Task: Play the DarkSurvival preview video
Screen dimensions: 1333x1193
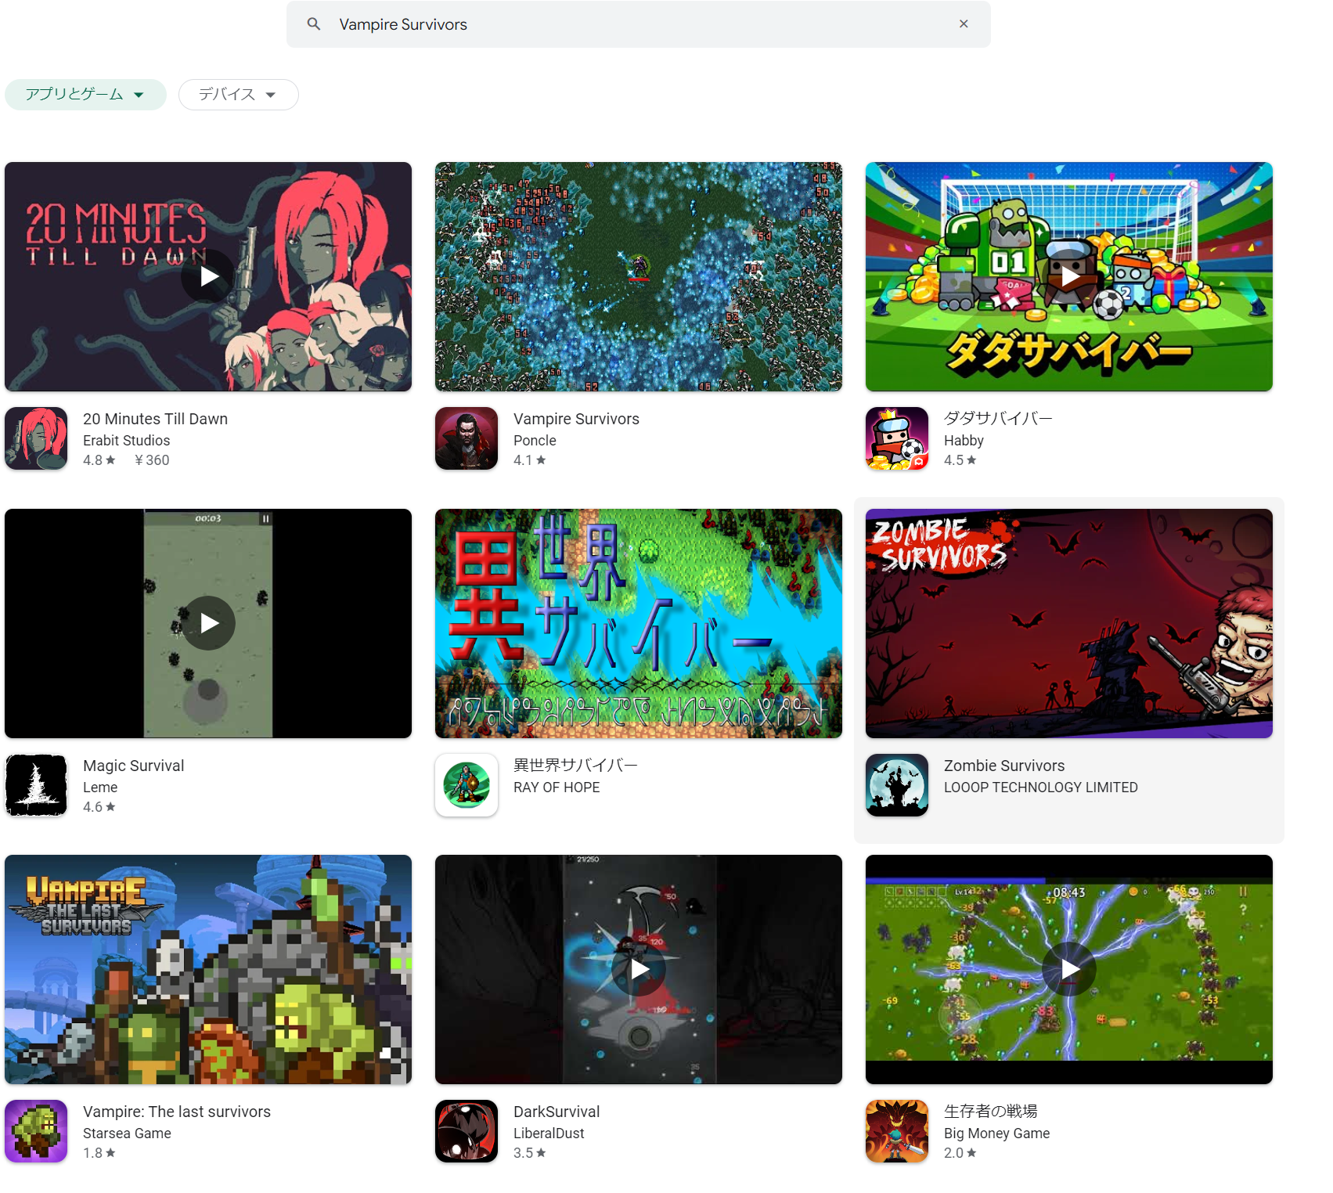Action: 639,969
